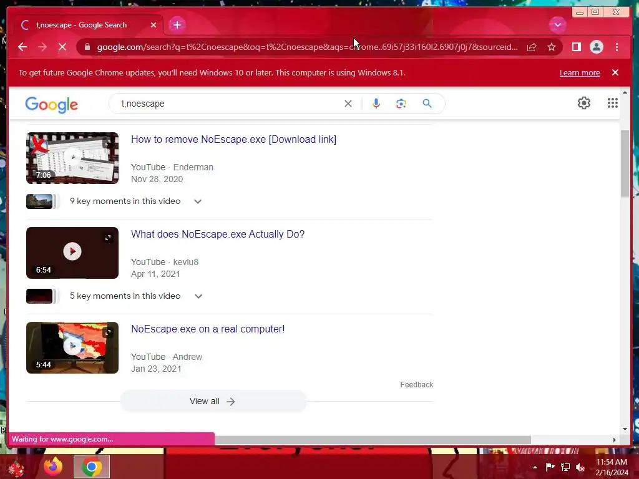Open How to remove NoEscape.exe video link

coord(233,139)
